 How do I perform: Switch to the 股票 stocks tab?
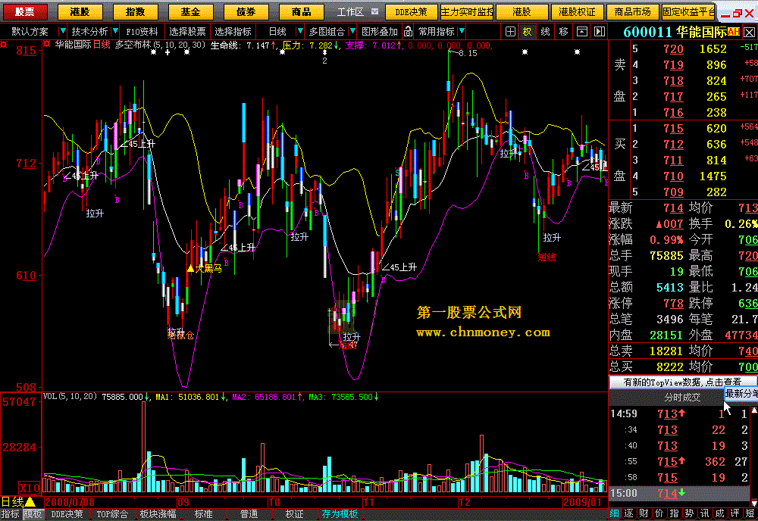click(x=25, y=11)
